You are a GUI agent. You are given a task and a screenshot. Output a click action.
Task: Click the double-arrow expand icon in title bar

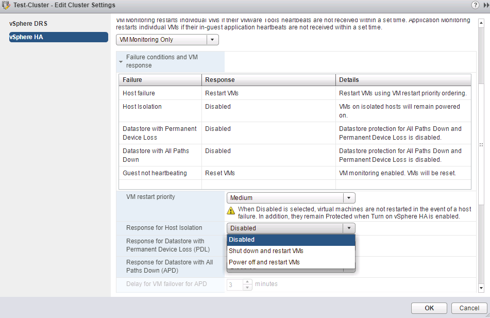[486, 5]
